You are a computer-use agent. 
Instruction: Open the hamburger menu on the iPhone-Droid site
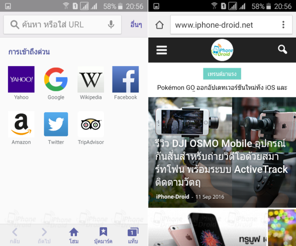click(x=162, y=49)
